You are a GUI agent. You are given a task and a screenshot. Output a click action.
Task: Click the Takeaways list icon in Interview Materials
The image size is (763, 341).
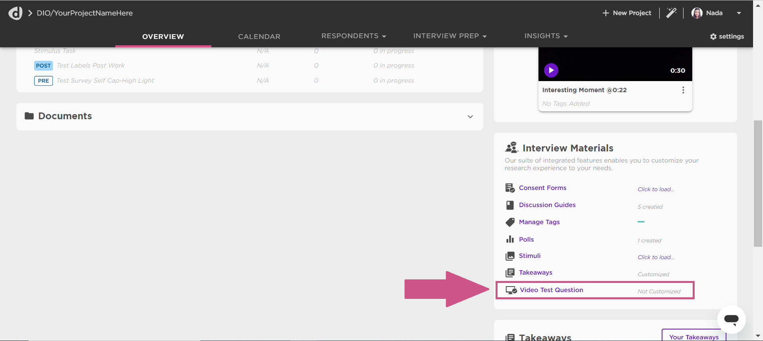510,273
